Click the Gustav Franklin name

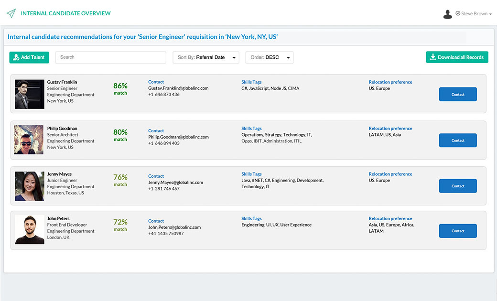coord(62,82)
